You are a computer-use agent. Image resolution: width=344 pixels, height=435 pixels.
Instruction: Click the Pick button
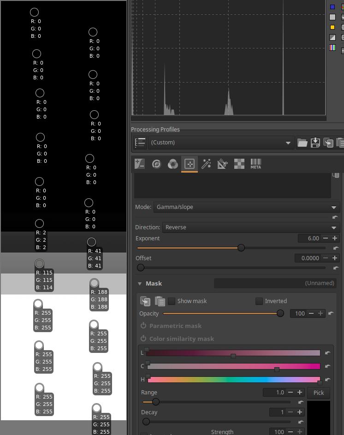coord(319,393)
